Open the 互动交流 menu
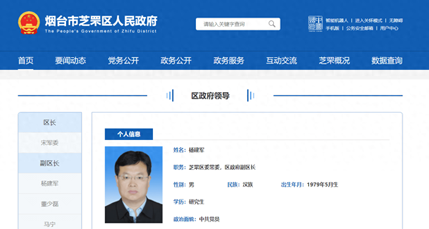Screen dimensions: 429x229 282,61
